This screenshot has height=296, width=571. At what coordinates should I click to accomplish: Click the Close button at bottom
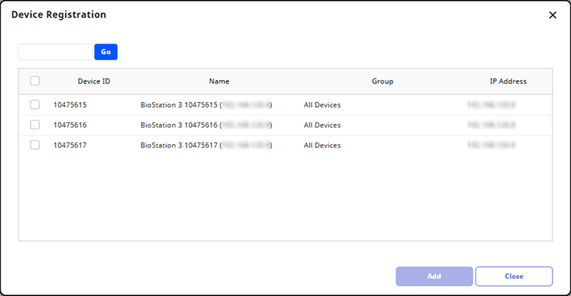point(514,276)
